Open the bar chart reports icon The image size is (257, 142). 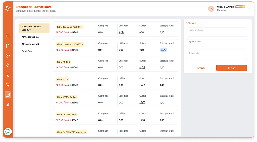point(8,104)
